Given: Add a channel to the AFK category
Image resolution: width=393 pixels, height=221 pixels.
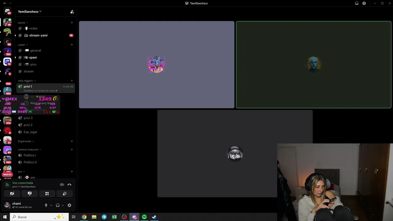Looking at the screenshot, I should pos(72,172).
